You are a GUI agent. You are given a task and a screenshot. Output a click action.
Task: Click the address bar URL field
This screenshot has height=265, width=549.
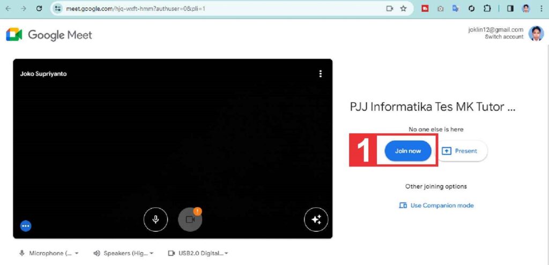click(214, 9)
